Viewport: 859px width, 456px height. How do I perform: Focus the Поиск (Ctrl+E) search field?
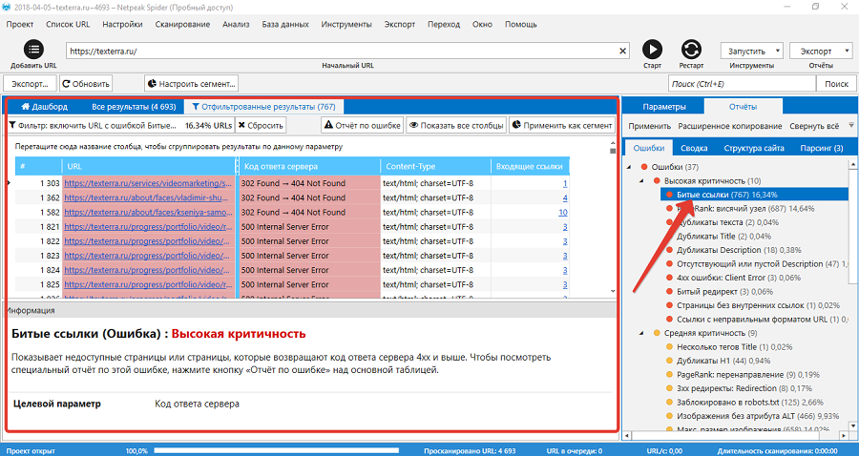pyautogui.click(x=742, y=84)
